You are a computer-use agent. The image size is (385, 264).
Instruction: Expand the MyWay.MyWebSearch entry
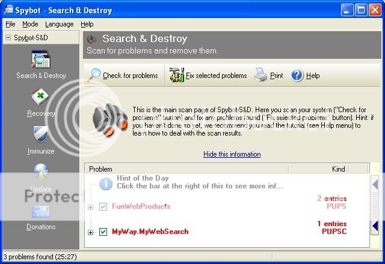pyautogui.click(x=91, y=232)
